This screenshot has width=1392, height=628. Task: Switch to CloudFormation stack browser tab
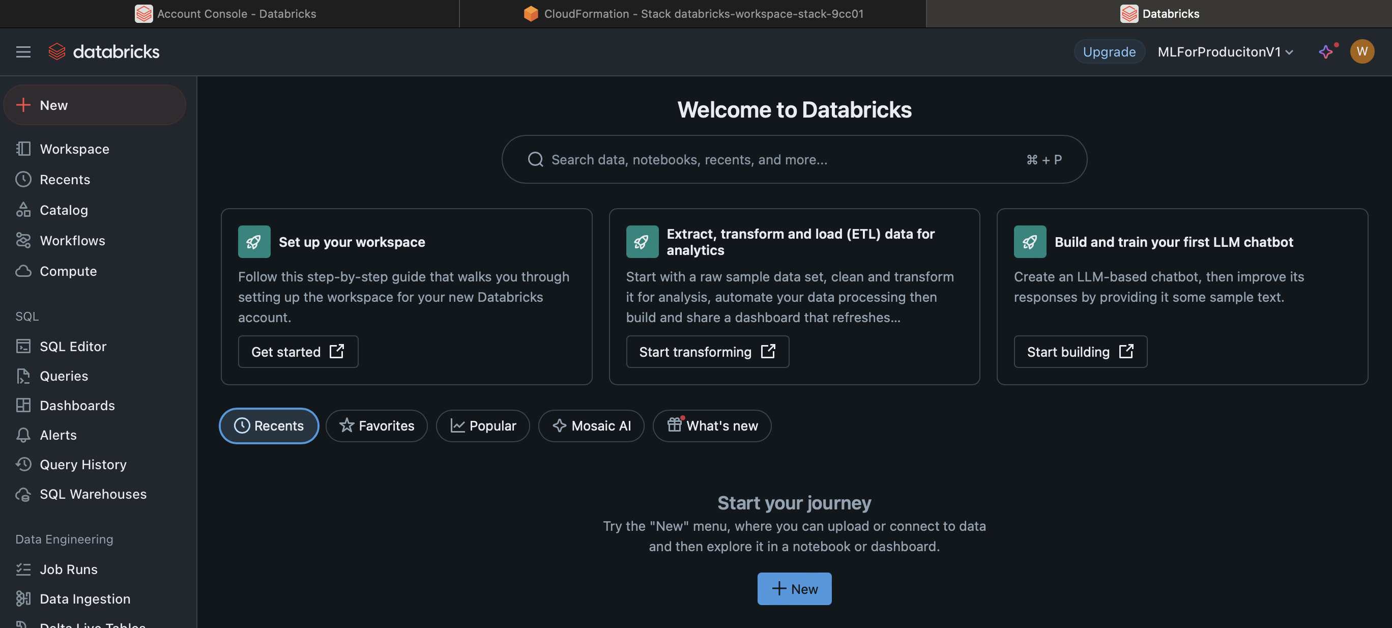pos(693,14)
